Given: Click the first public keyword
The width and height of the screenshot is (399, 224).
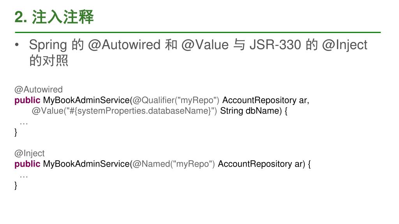Looking at the screenshot, I should (x=27, y=100).
